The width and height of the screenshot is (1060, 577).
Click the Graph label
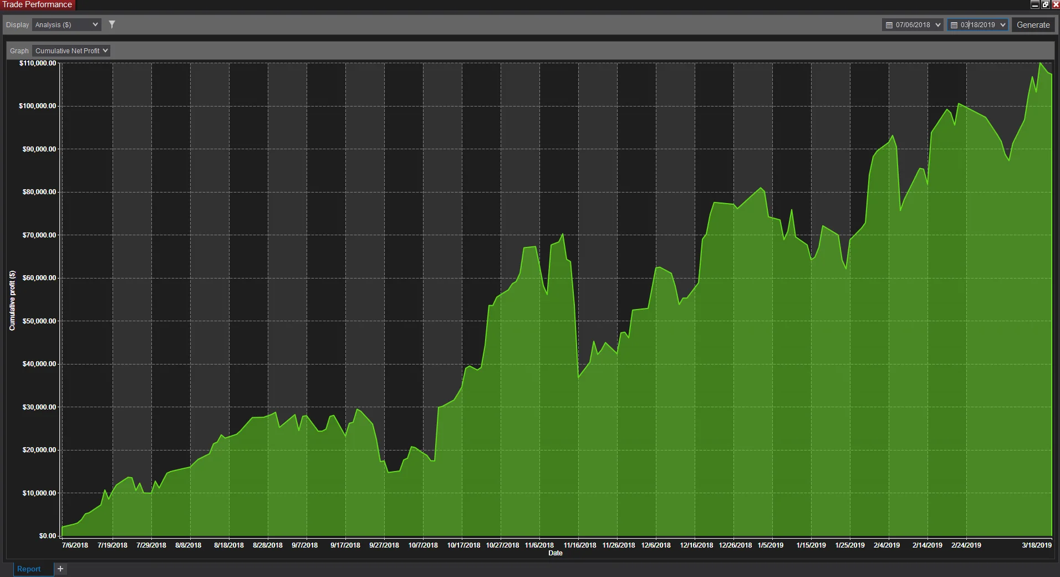(x=19, y=51)
